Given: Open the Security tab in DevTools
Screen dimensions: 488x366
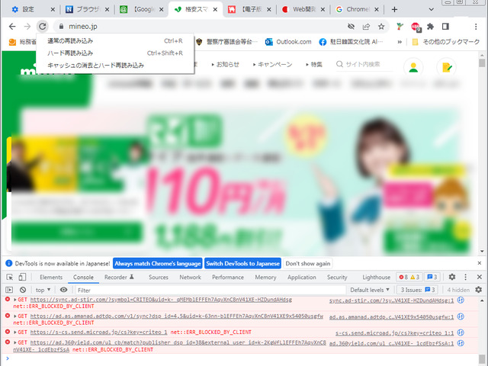Looking at the screenshot, I should point(337,277).
